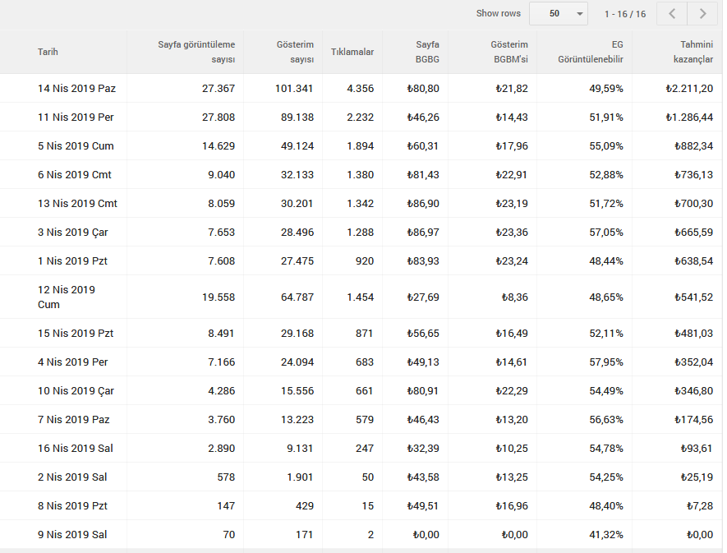Click earnings value ₺2.211,20

[689, 88]
